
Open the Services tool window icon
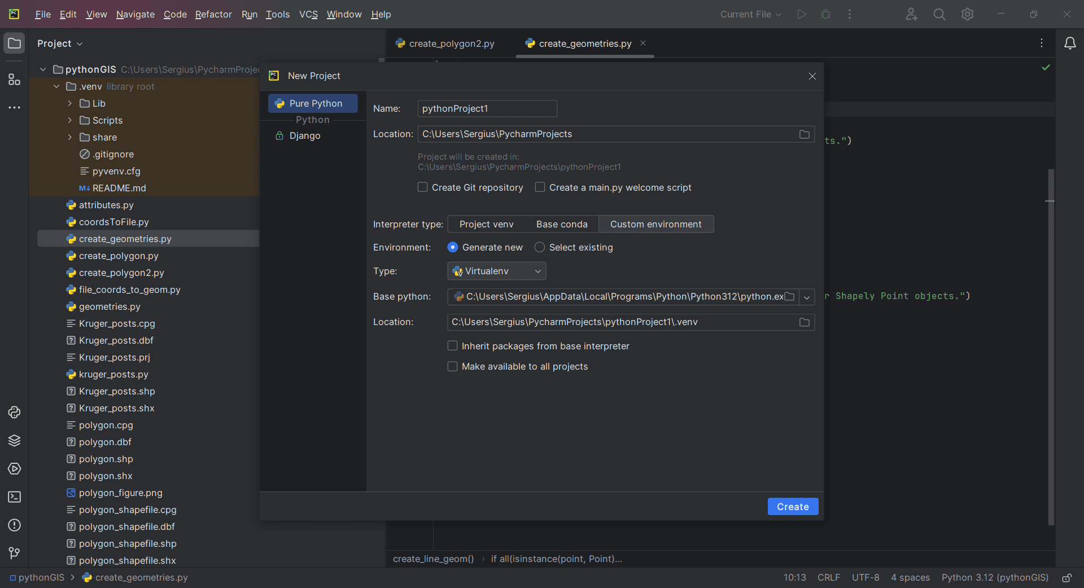point(14,469)
